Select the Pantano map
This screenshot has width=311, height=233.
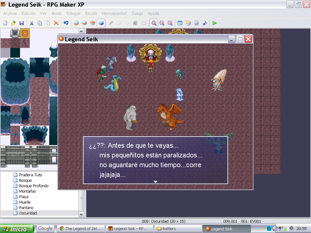point(26,208)
